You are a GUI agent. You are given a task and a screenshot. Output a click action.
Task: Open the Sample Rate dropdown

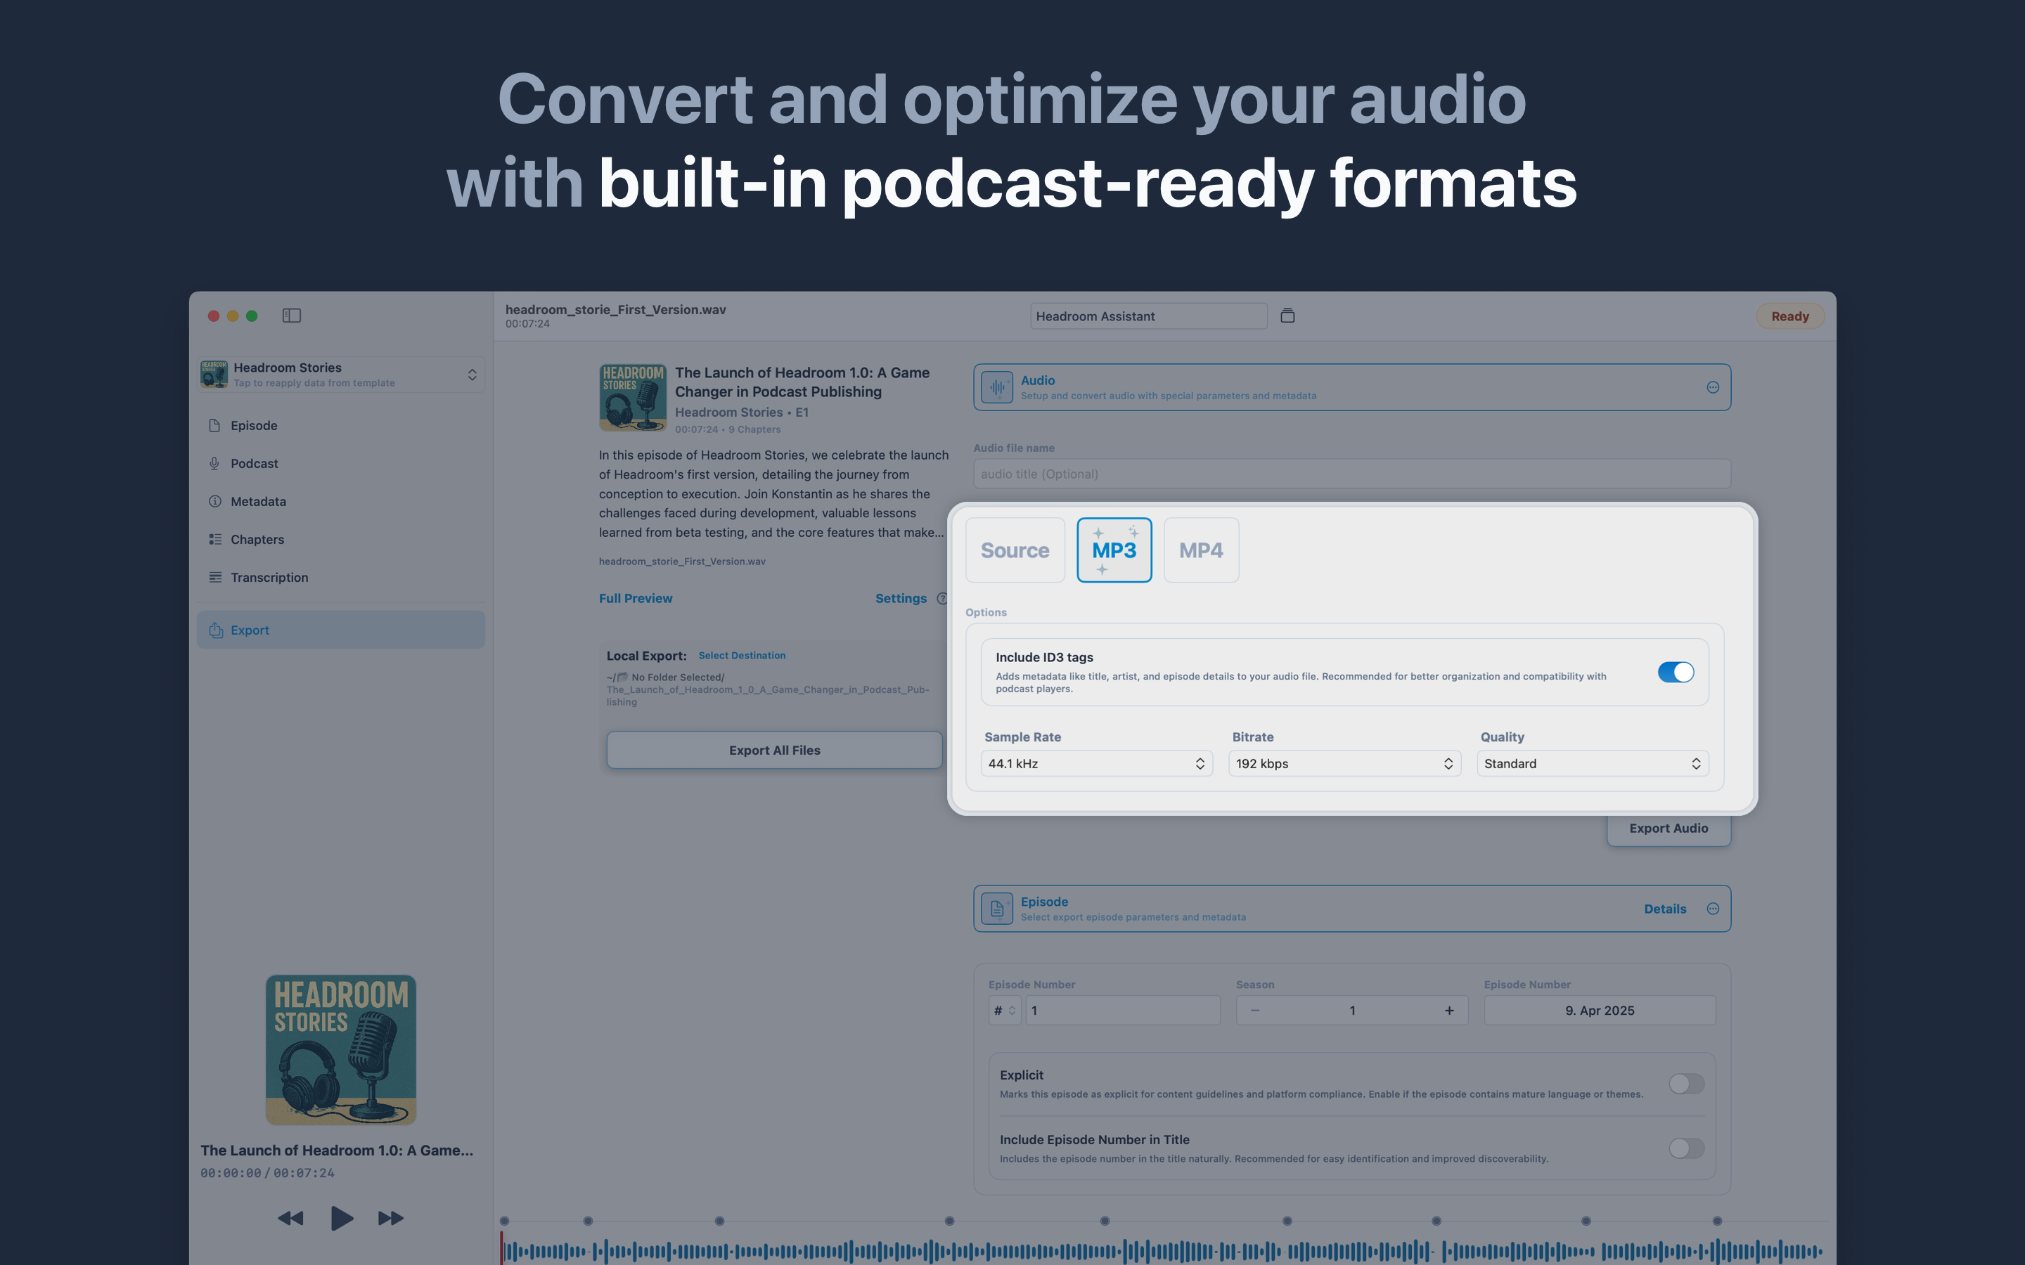click(x=1096, y=764)
